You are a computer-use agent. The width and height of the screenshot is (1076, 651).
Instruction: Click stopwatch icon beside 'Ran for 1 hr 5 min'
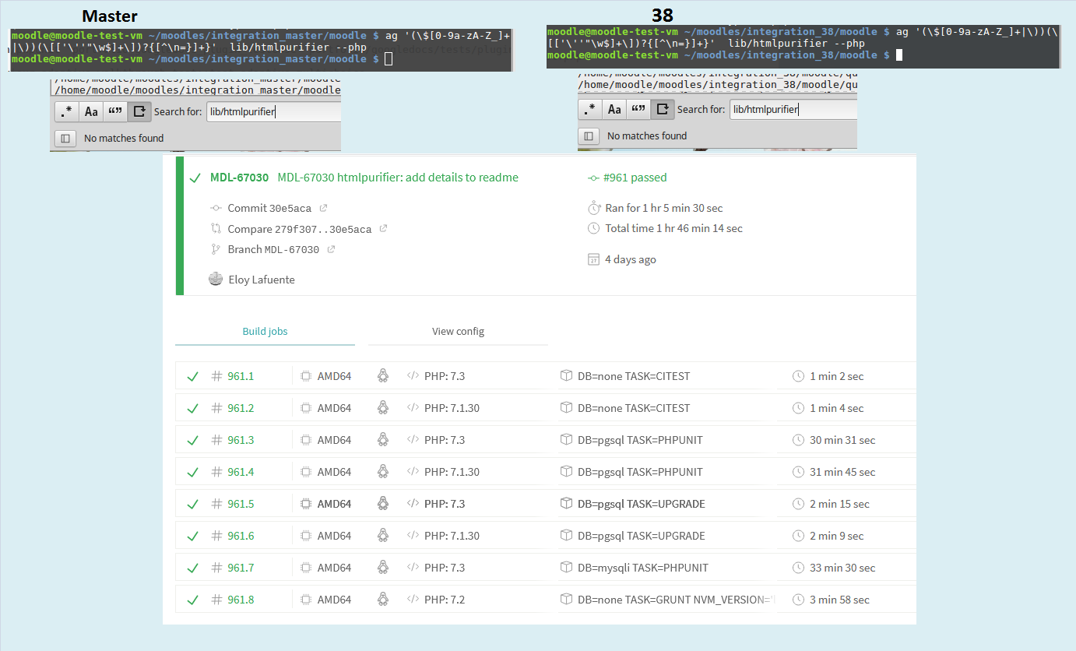593,208
